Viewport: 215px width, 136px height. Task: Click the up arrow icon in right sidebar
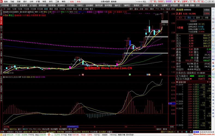213,12
